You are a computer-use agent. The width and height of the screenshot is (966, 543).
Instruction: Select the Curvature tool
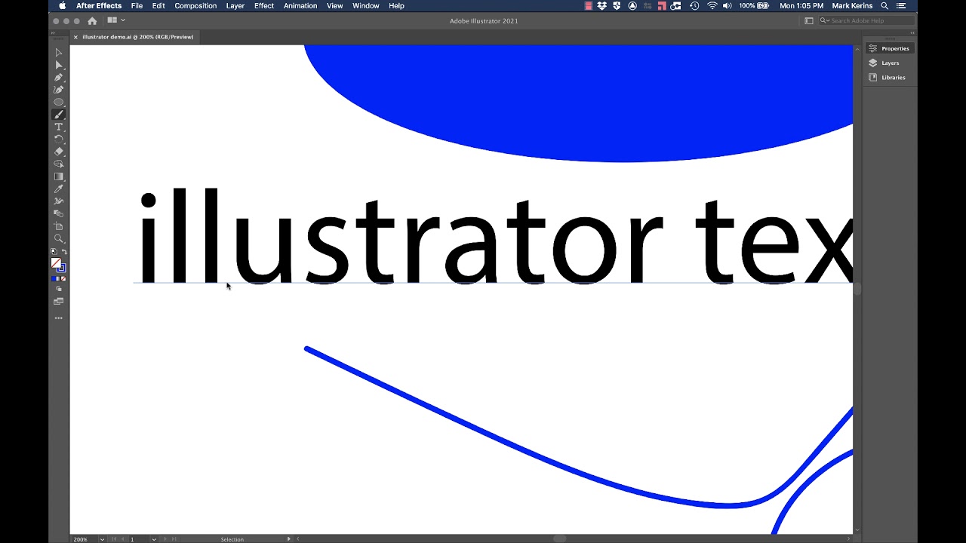tap(58, 90)
